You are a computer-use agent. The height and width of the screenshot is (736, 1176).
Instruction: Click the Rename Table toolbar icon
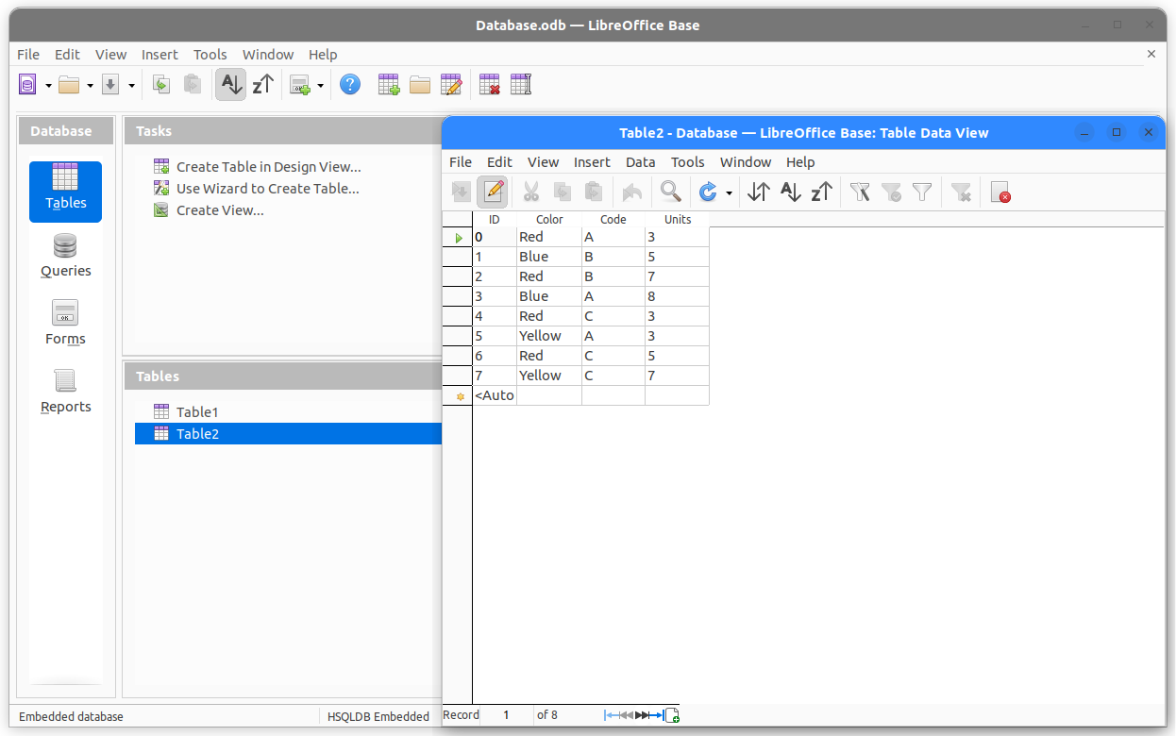tap(521, 85)
